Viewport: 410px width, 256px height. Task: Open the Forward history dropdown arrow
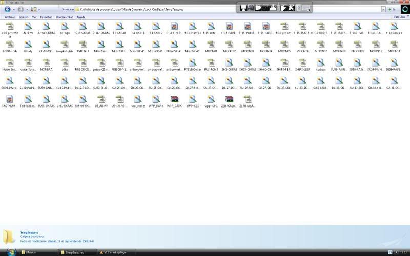click(x=27, y=9)
